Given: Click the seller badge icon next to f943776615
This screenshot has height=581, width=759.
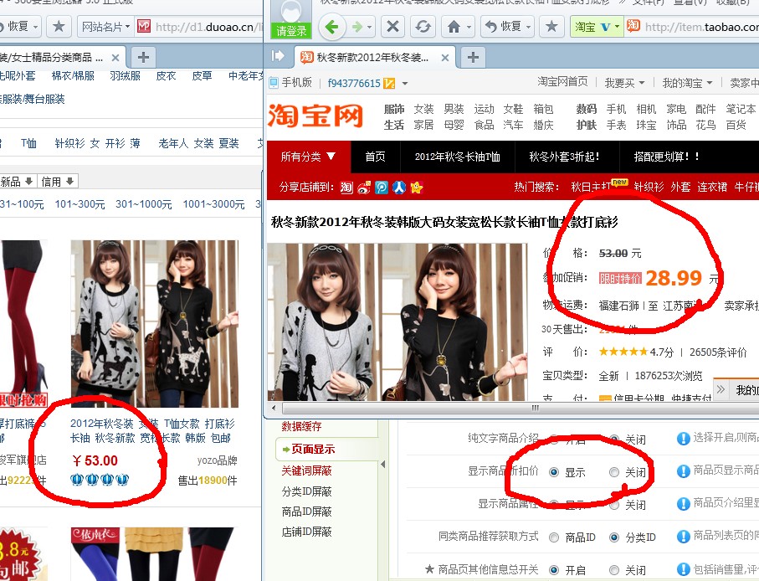Looking at the screenshot, I should click(389, 83).
